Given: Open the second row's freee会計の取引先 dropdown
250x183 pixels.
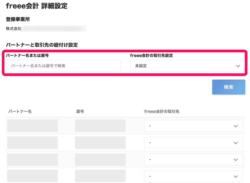Looking at the screenshot, I should click(x=193, y=143).
